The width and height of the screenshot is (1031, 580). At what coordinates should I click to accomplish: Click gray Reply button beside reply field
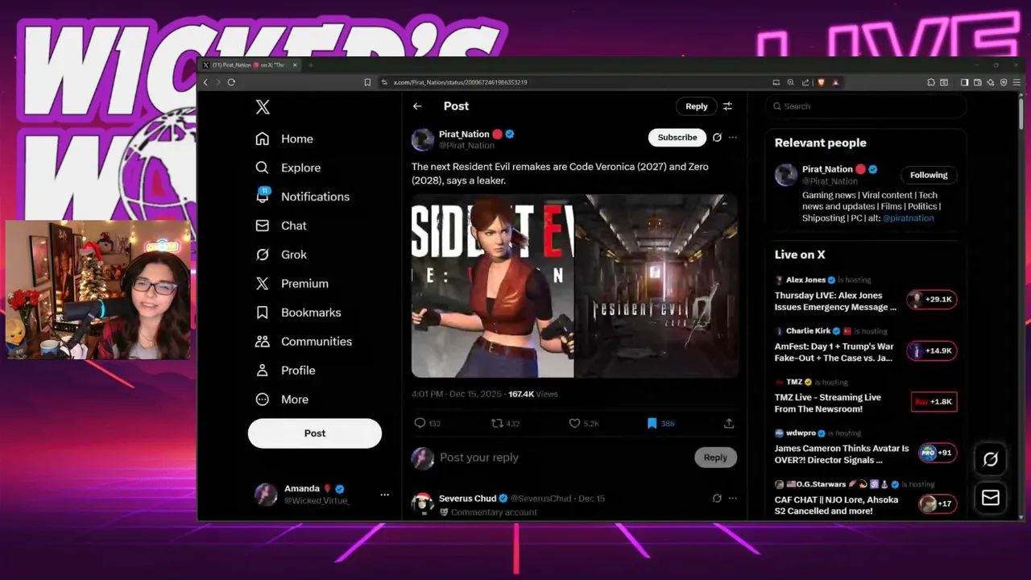pyautogui.click(x=715, y=458)
